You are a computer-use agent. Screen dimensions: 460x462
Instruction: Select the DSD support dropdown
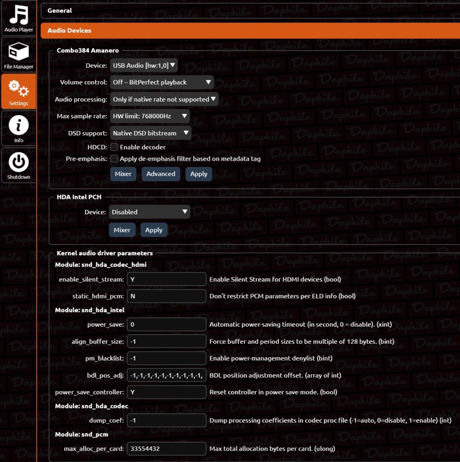point(150,133)
